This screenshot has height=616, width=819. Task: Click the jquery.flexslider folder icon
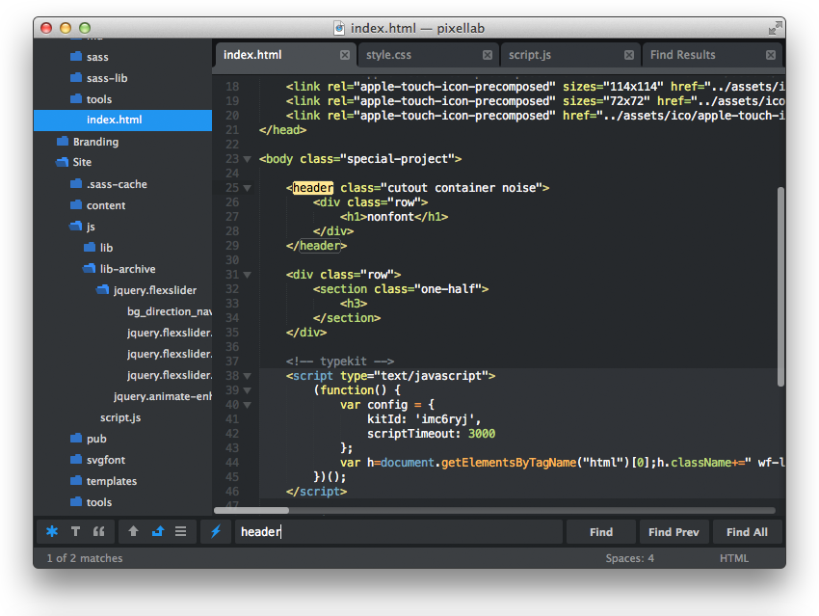[103, 289]
